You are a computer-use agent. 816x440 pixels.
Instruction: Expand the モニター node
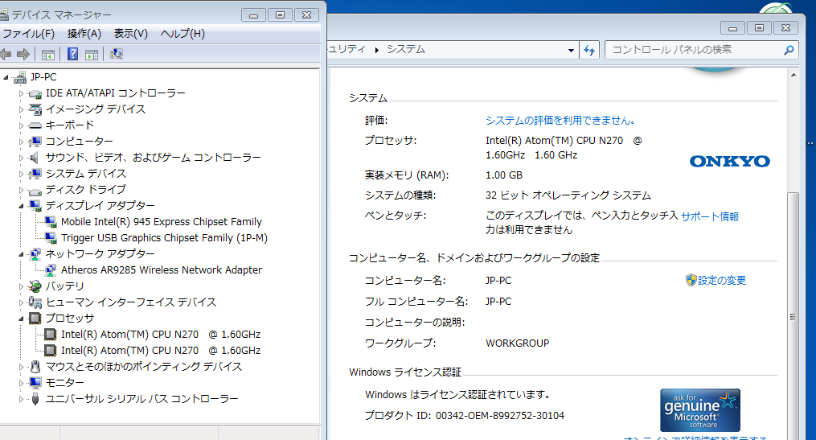point(22,383)
